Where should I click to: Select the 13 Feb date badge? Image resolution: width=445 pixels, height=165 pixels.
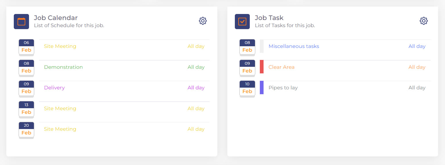click(26, 108)
